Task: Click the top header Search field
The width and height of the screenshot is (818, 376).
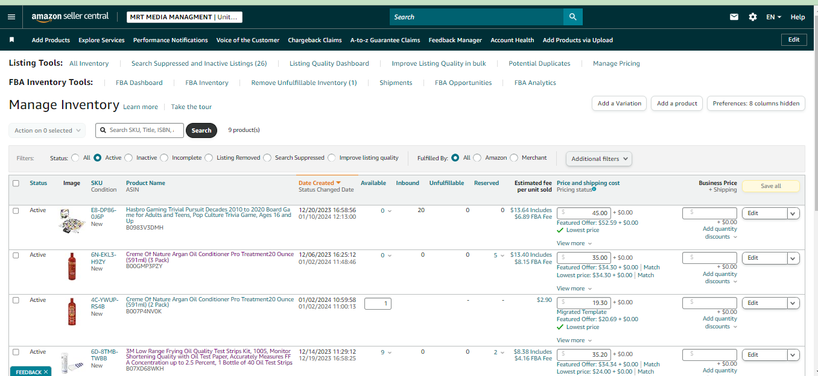Action: click(477, 17)
